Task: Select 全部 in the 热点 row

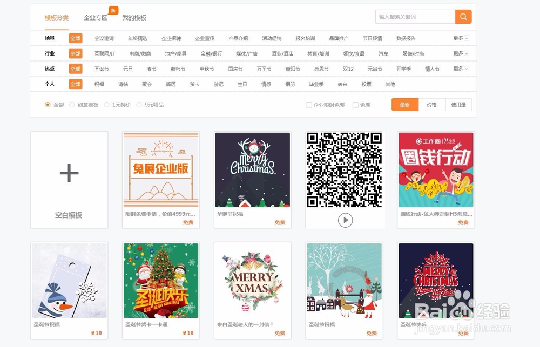Action: point(76,69)
